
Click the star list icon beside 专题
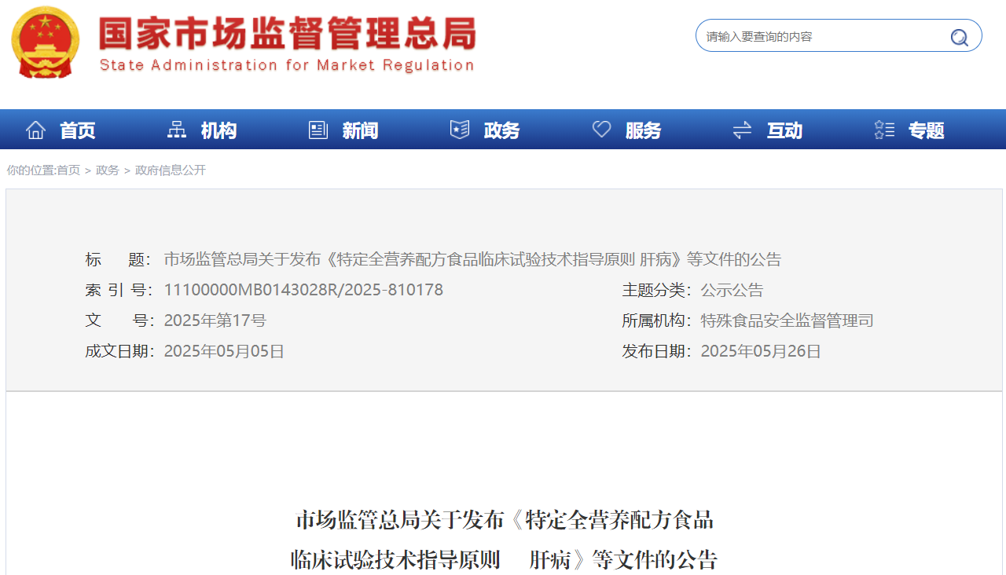pyautogui.click(x=884, y=130)
